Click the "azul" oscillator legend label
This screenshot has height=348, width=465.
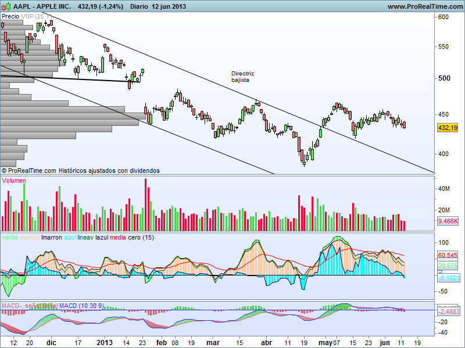(70, 237)
